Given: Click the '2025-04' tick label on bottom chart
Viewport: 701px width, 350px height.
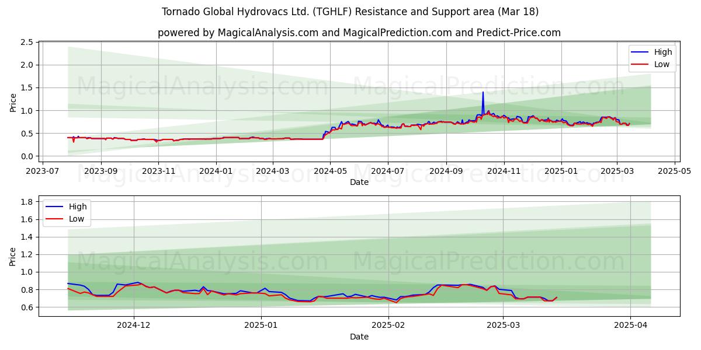Looking at the screenshot, I should [631, 325].
